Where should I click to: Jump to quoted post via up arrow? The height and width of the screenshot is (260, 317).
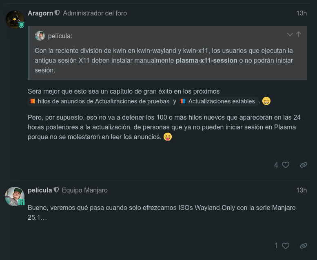[x=299, y=34]
